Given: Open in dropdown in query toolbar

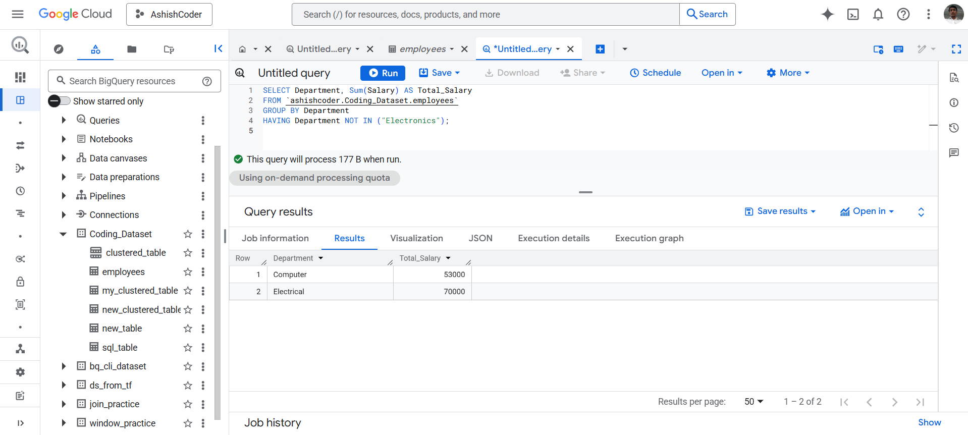Looking at the screenshot, I should pos(722,73).
